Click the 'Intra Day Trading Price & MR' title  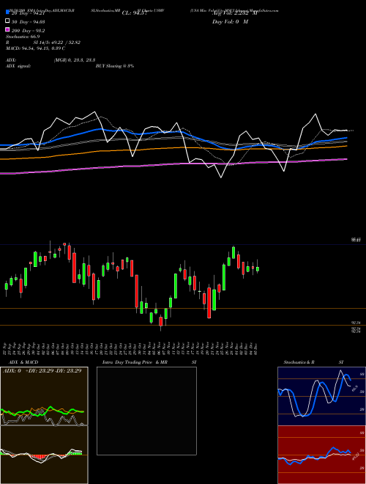[x=135, y=362]
